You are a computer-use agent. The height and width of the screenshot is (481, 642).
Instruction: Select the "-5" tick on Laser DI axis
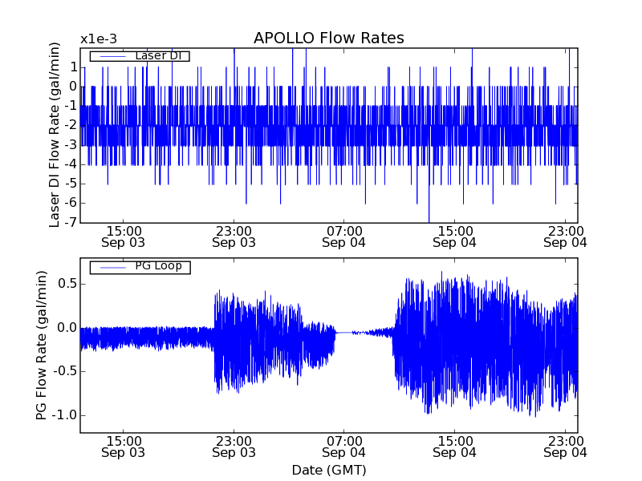coord(71,184)
